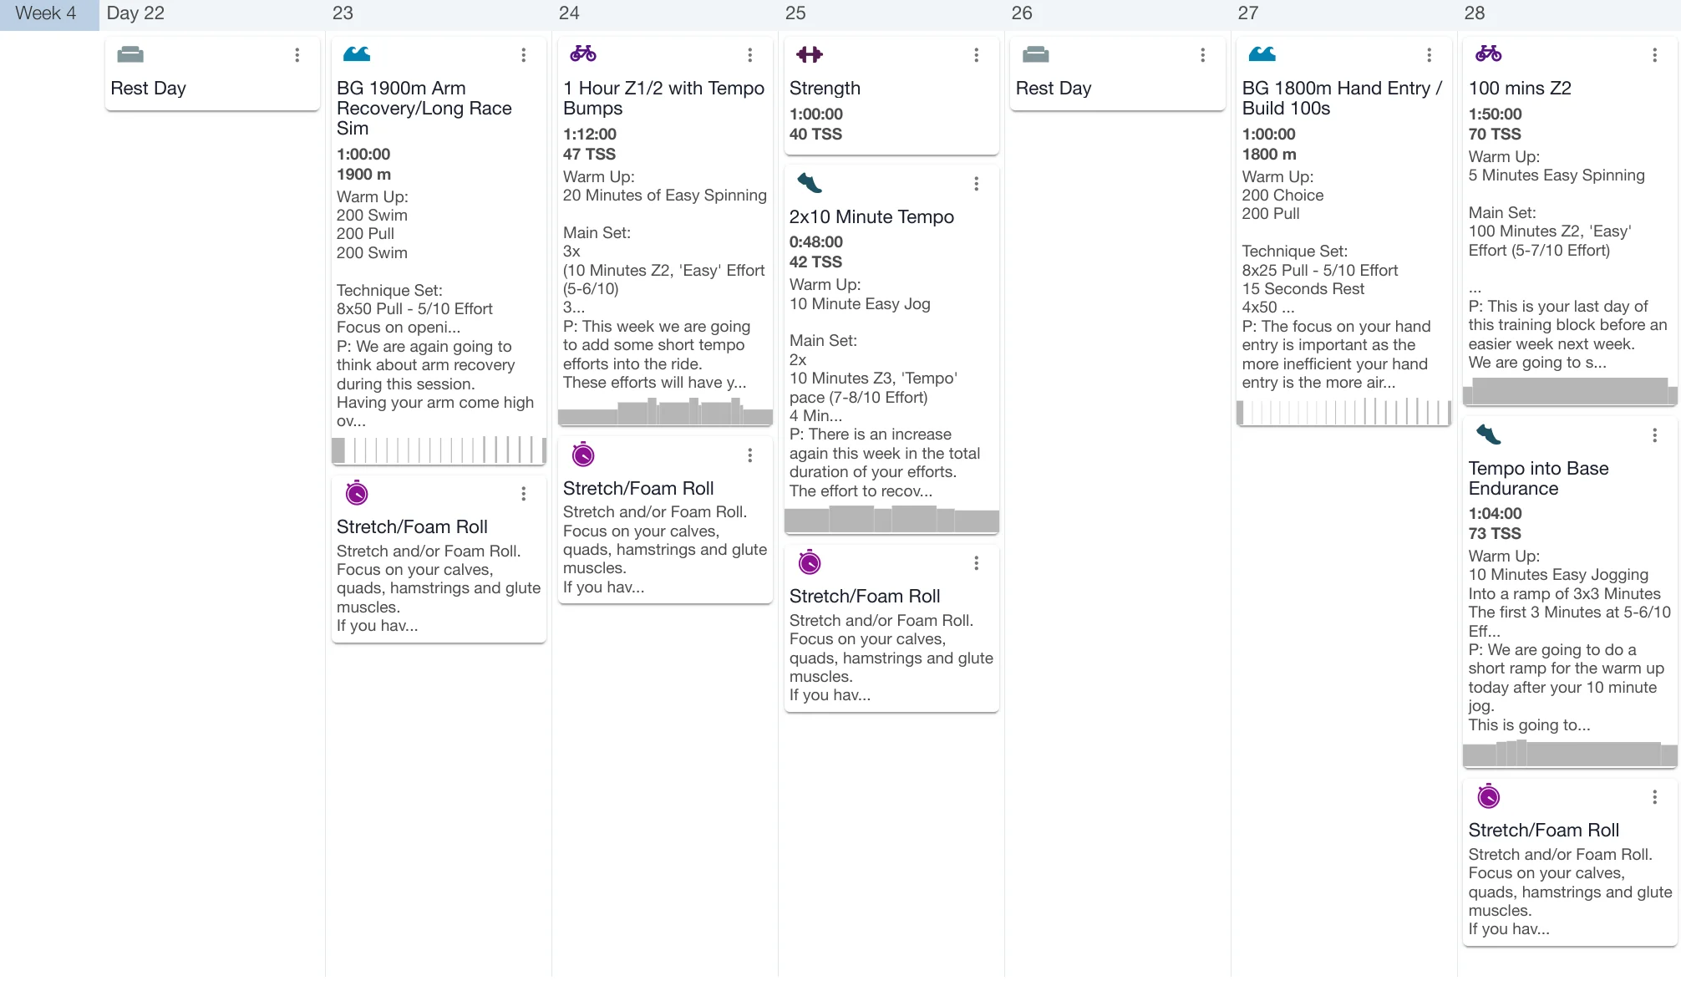Image resolution: width=1681 pixels, height=986 pixels.
Task: Click the running shoe icon on 2x10 Minute Tempo
Action: 809,183
